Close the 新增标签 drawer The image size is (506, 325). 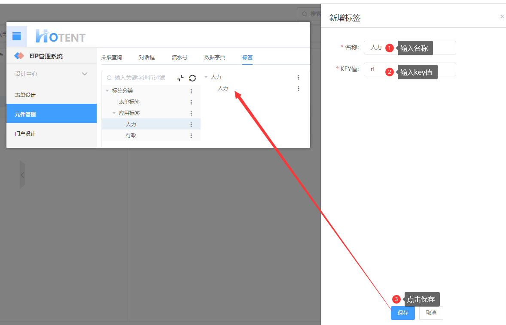click(x=502, y=16)
